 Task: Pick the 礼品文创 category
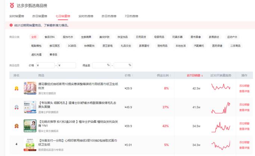coord(126,46)
